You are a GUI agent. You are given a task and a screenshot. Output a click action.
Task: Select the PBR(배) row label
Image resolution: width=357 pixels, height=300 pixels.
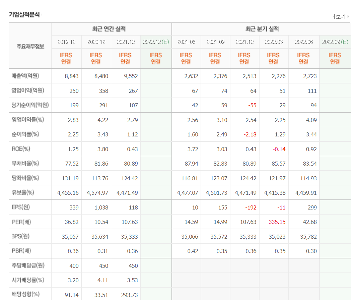(x=21, y=251)
